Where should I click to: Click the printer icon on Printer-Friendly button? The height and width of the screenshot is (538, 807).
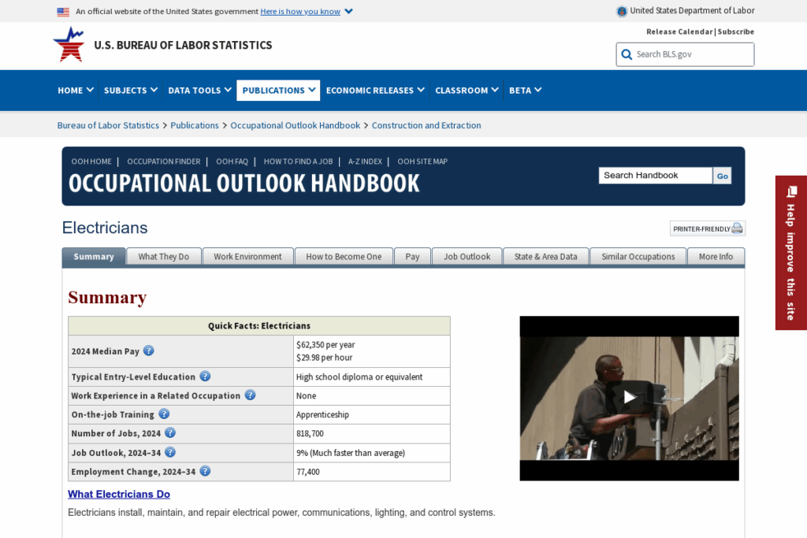pos(736,228)
